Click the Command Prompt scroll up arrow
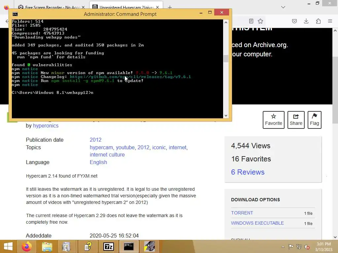 226,22
